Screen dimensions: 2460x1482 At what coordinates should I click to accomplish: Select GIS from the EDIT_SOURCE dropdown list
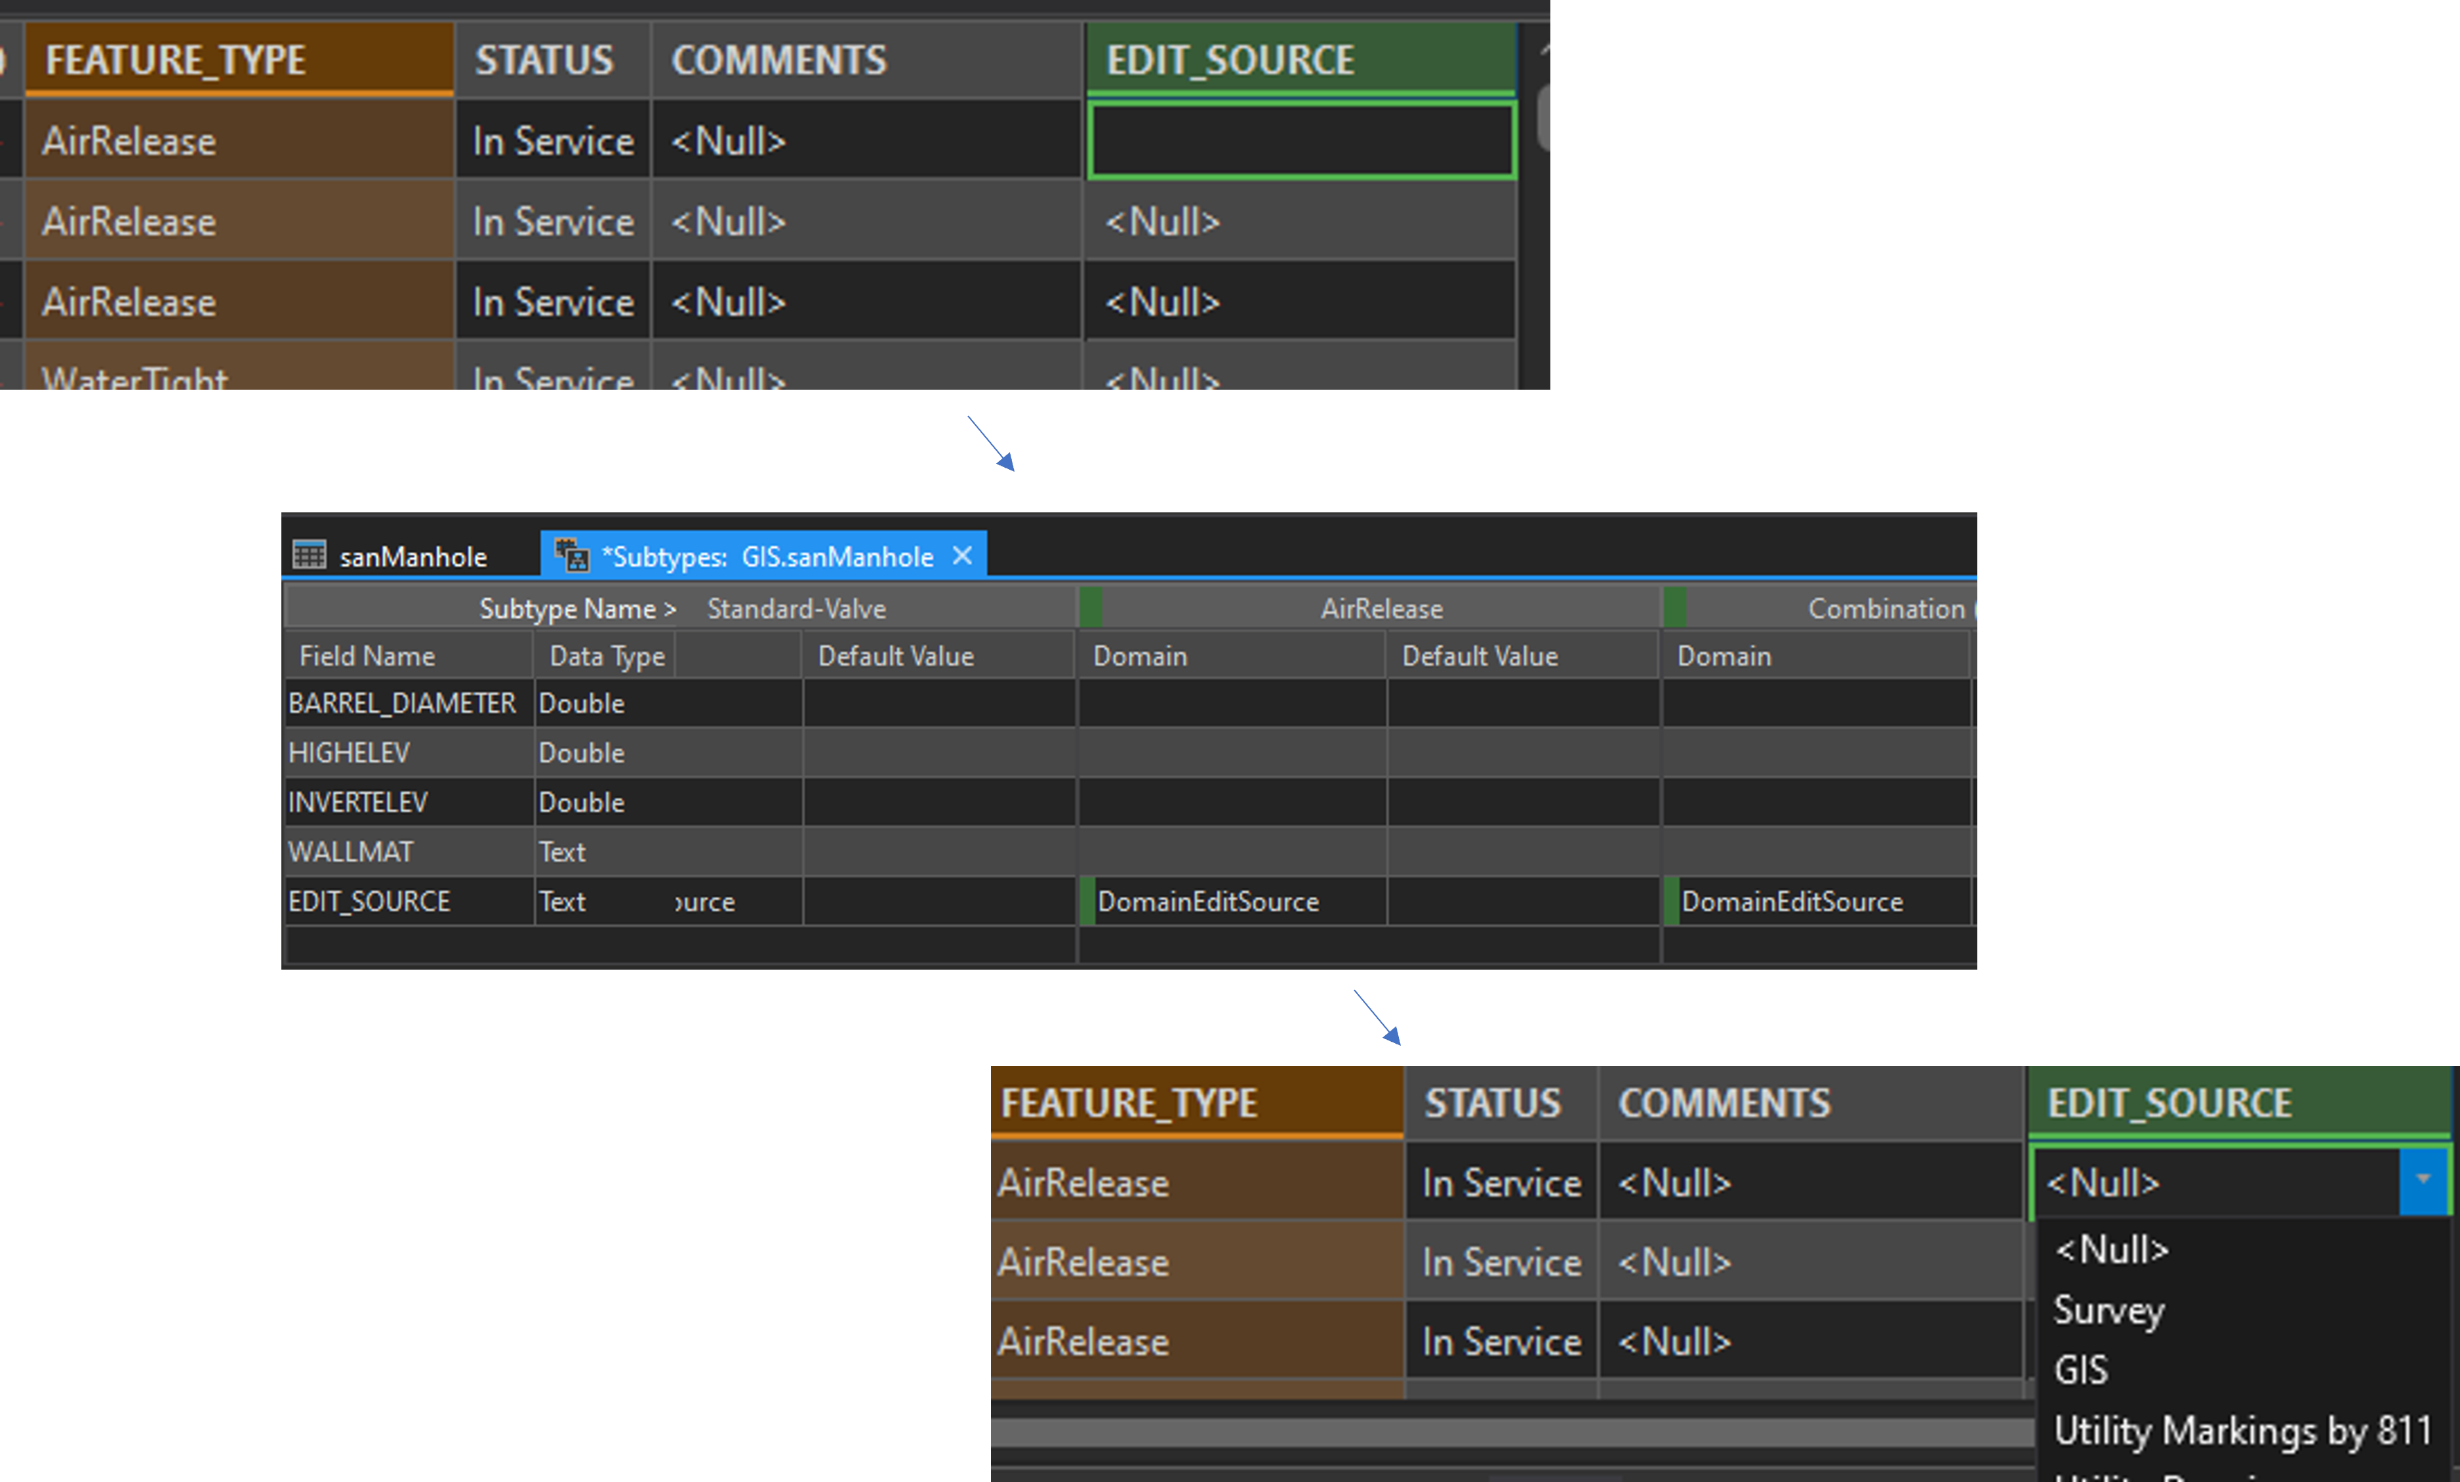2081,1369
